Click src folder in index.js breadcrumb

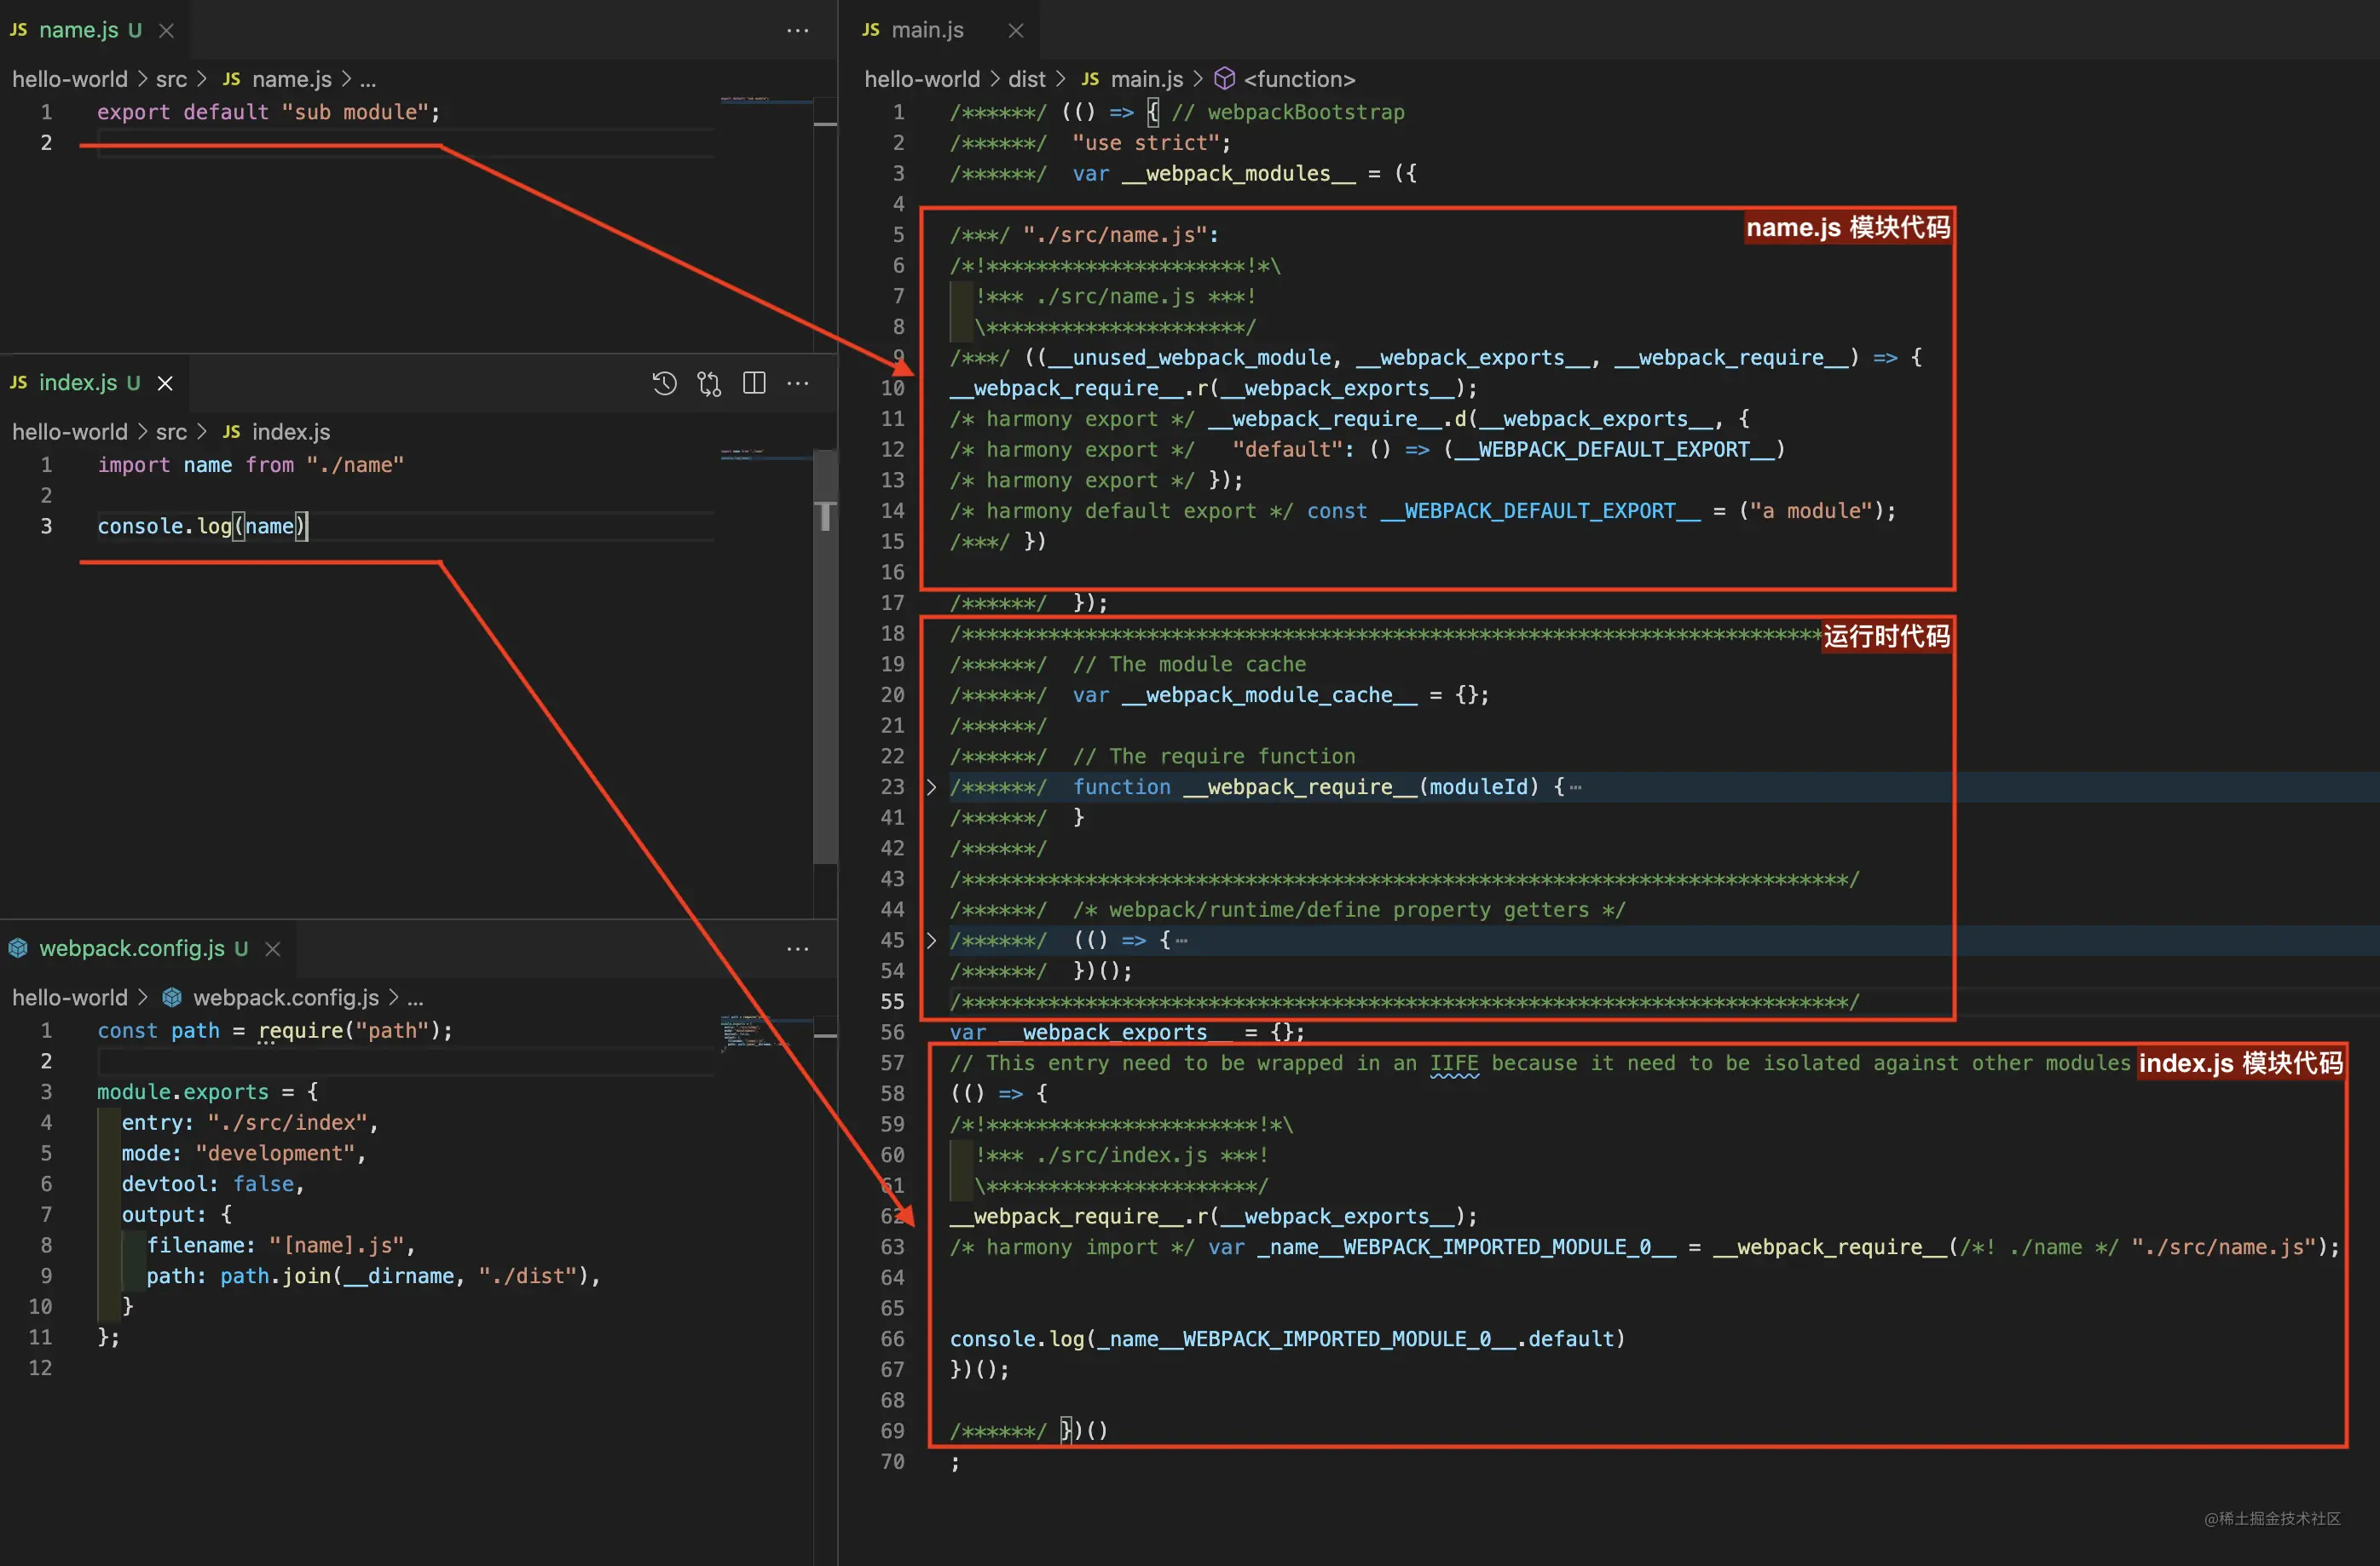point(171,432)
